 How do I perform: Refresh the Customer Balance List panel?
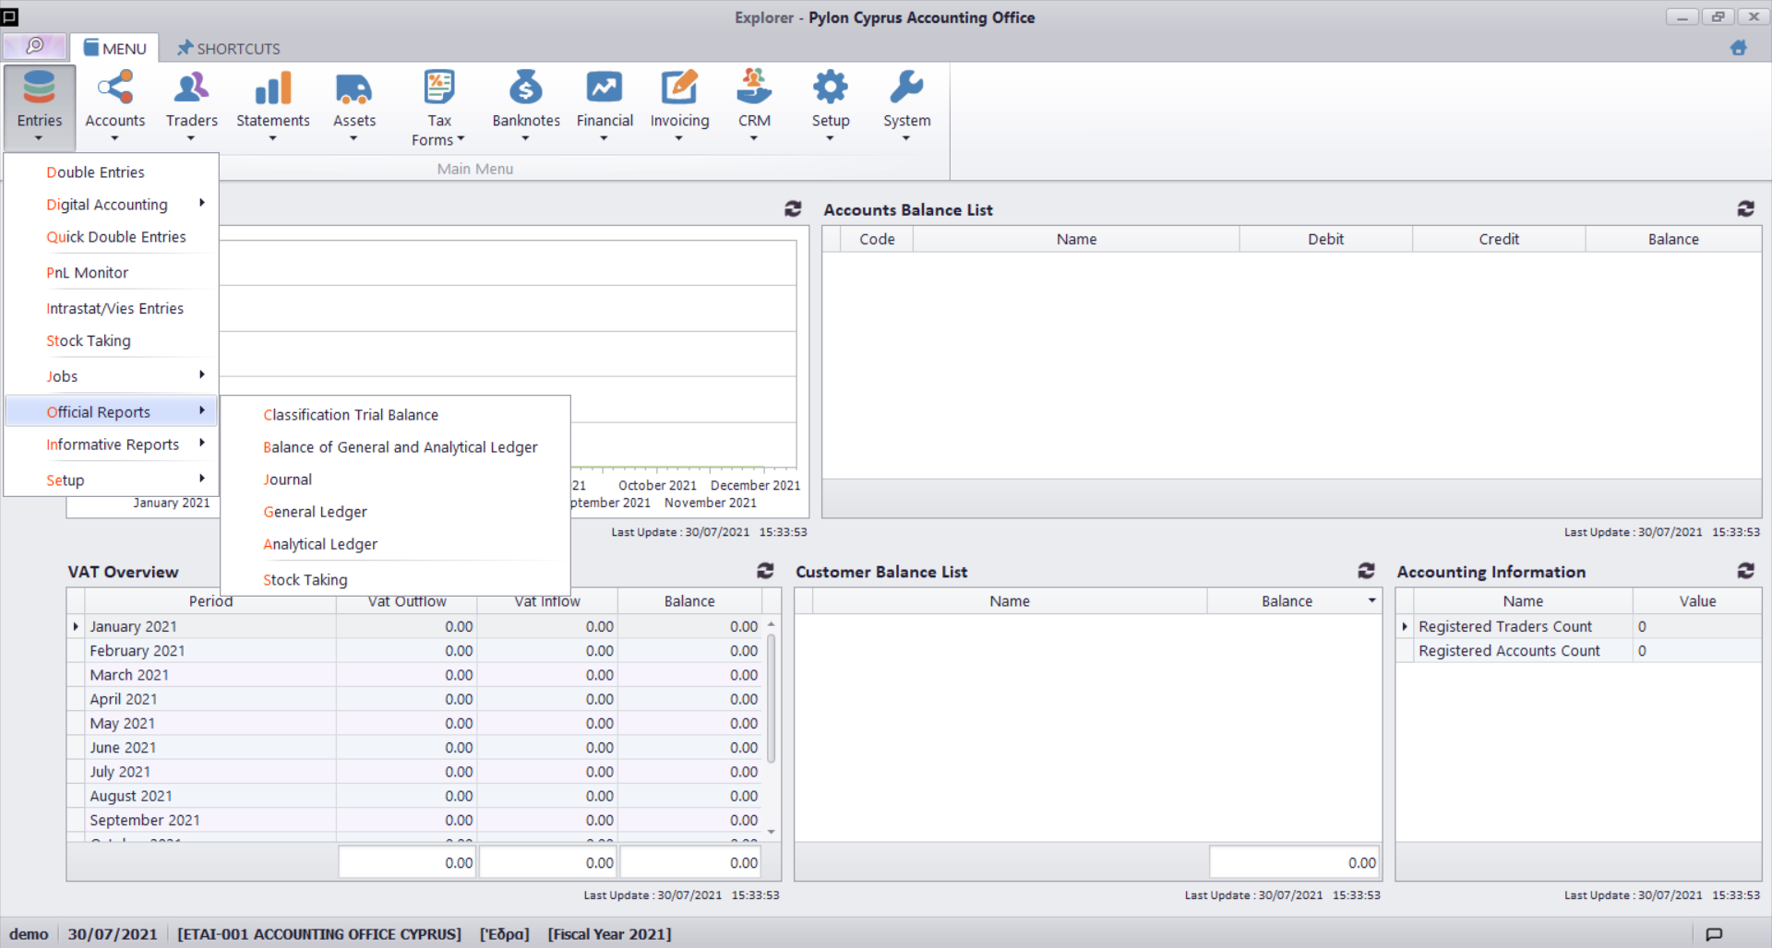(x=1366, y=572)
